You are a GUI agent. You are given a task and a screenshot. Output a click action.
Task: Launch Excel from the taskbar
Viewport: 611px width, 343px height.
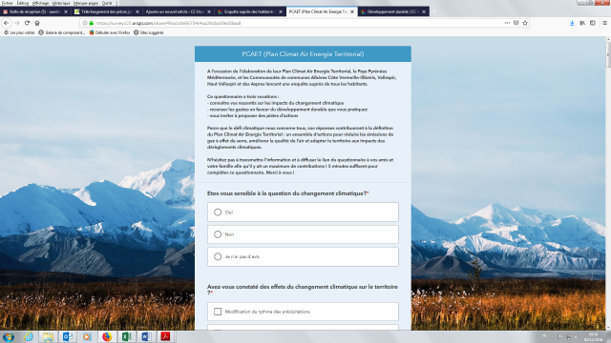point(127,336)
